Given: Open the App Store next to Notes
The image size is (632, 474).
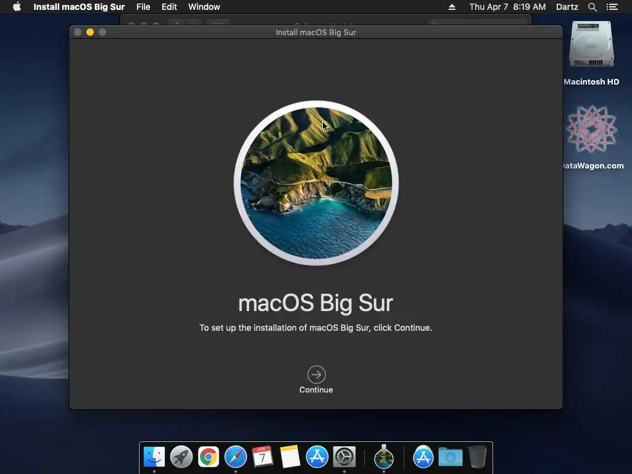Looking at the screenshot, I should pos(317,457).
